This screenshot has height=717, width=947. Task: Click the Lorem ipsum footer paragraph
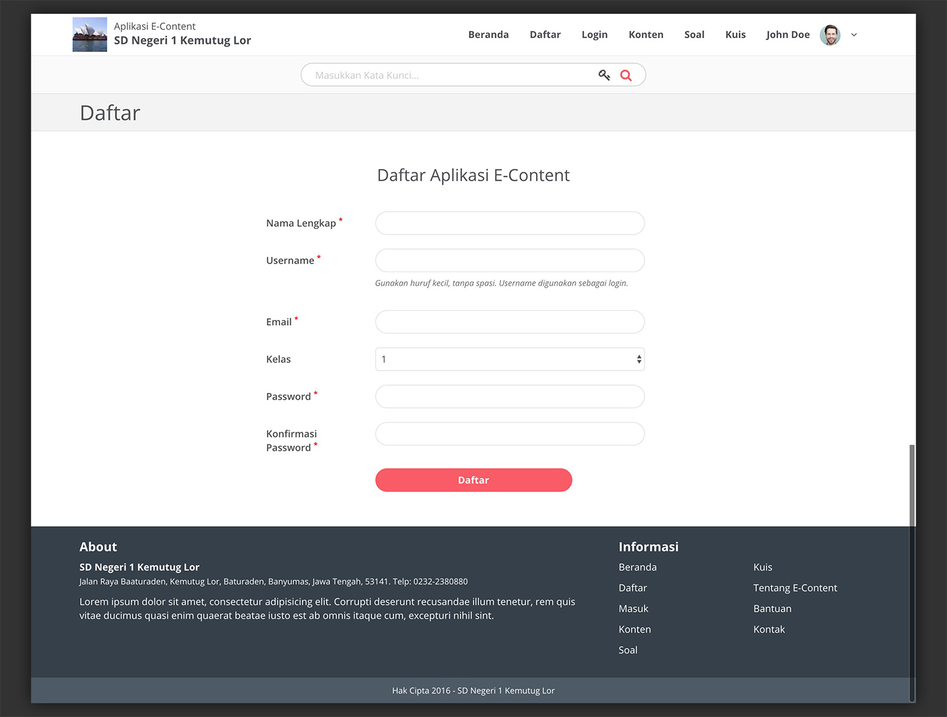pos(328,609)
